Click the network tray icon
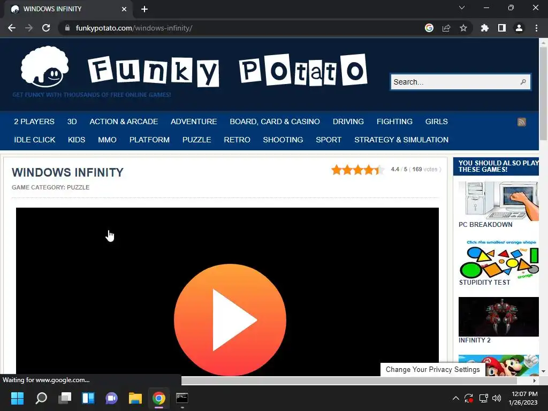This screenshot has height=411, width=548. (x=483, y=398)
